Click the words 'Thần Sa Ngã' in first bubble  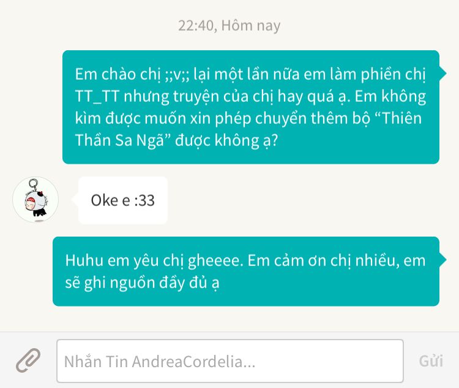tap(122, 140)
